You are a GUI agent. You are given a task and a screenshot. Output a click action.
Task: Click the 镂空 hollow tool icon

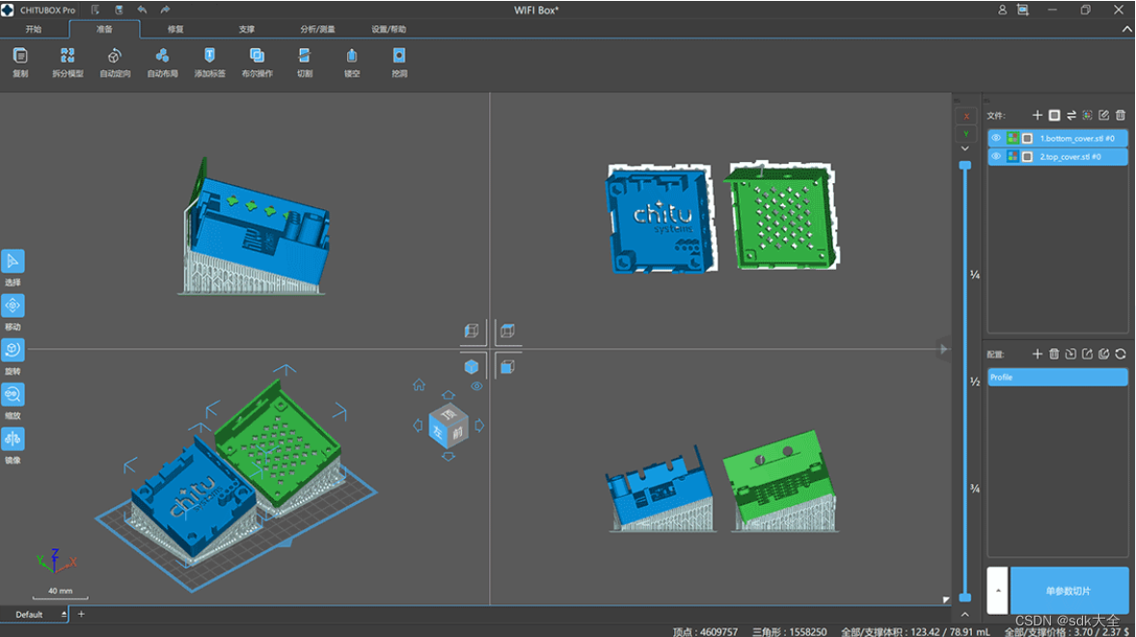[x=352, y=56]
